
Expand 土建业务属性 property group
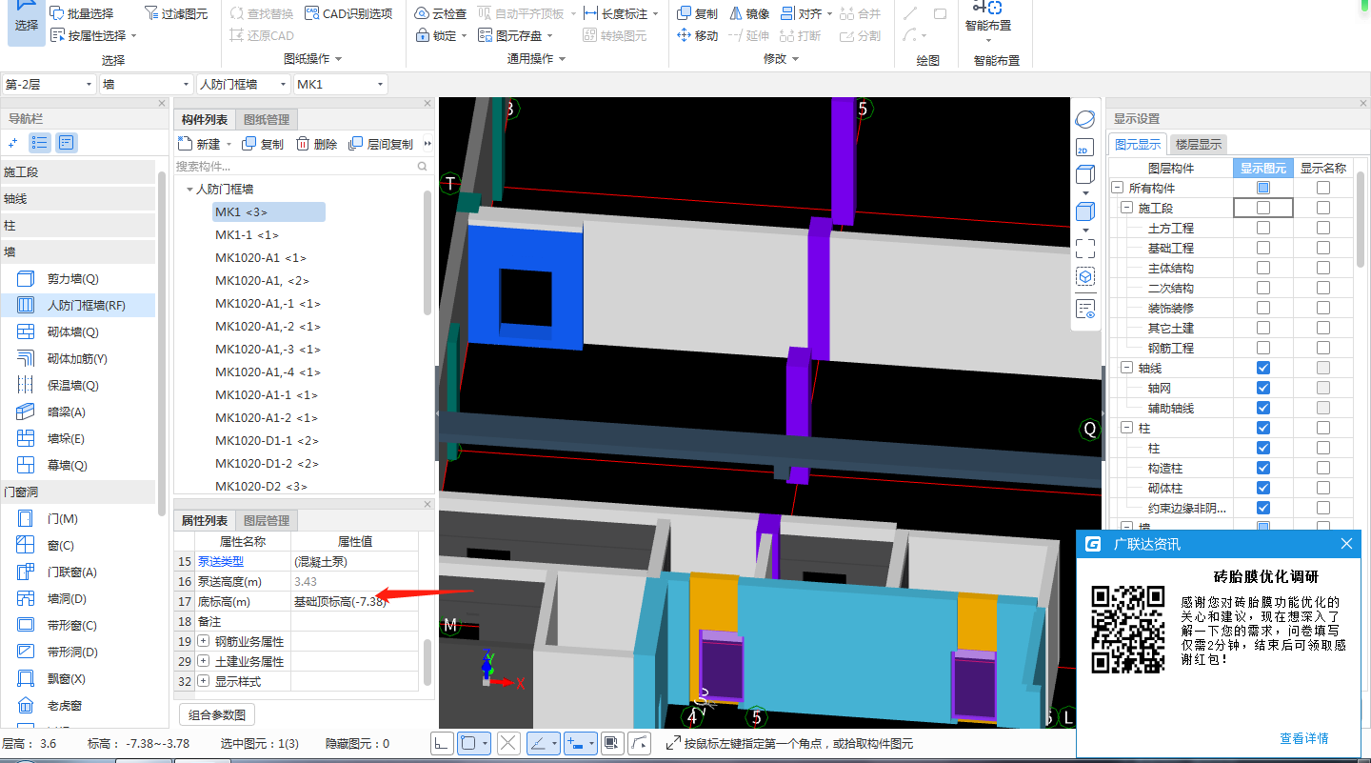click(204, 661)
